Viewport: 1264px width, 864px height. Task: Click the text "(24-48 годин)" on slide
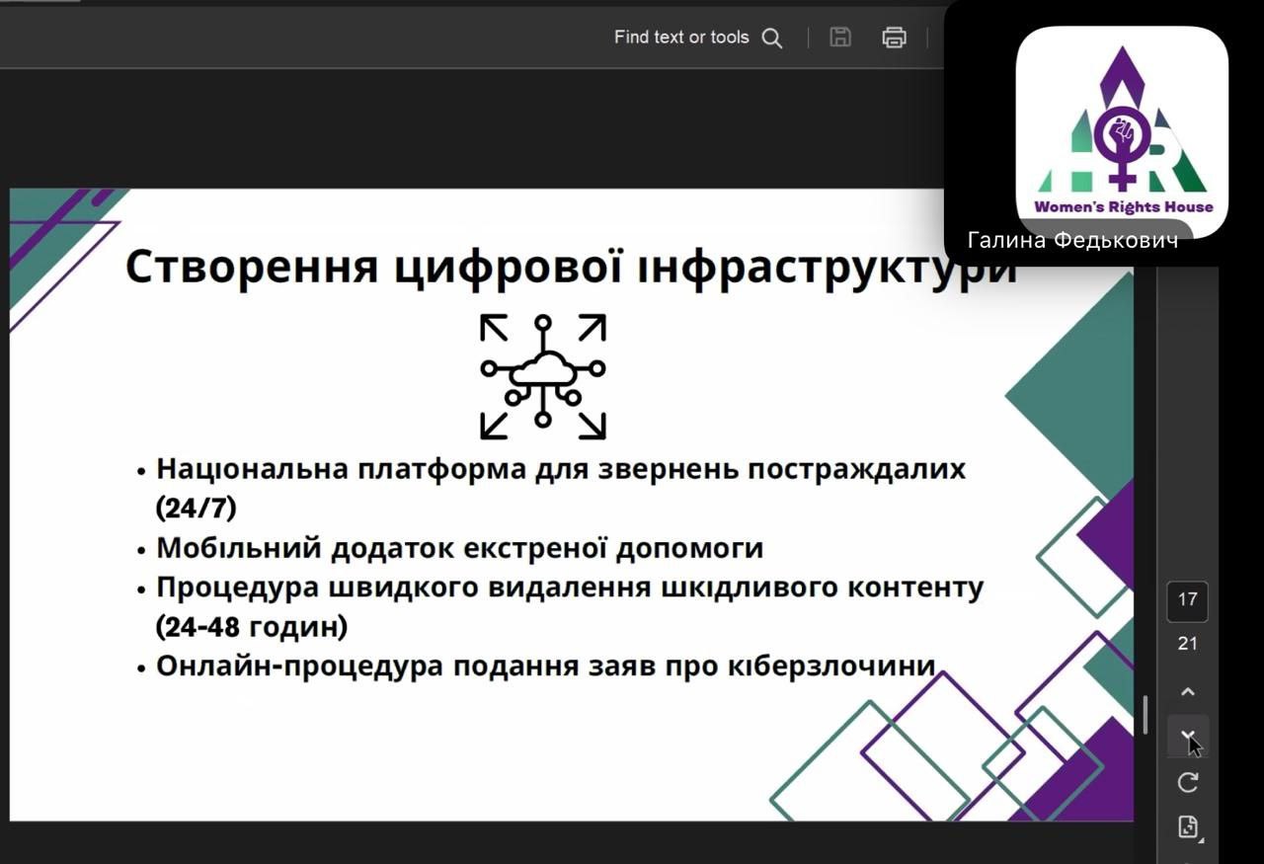point(252,627)
